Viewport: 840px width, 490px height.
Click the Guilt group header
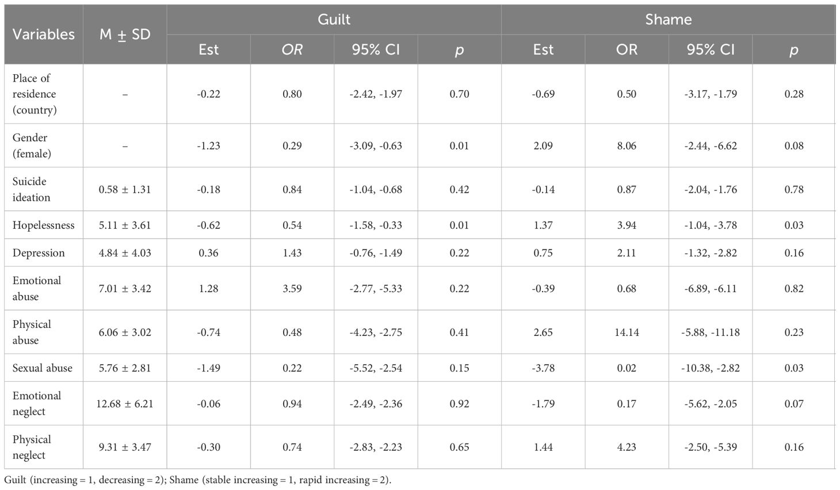pyautogui.click(x=334, y=20)
